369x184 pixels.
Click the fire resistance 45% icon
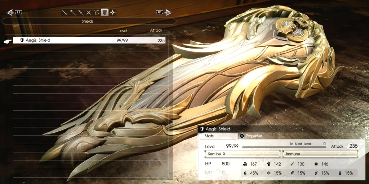point(245,173)
